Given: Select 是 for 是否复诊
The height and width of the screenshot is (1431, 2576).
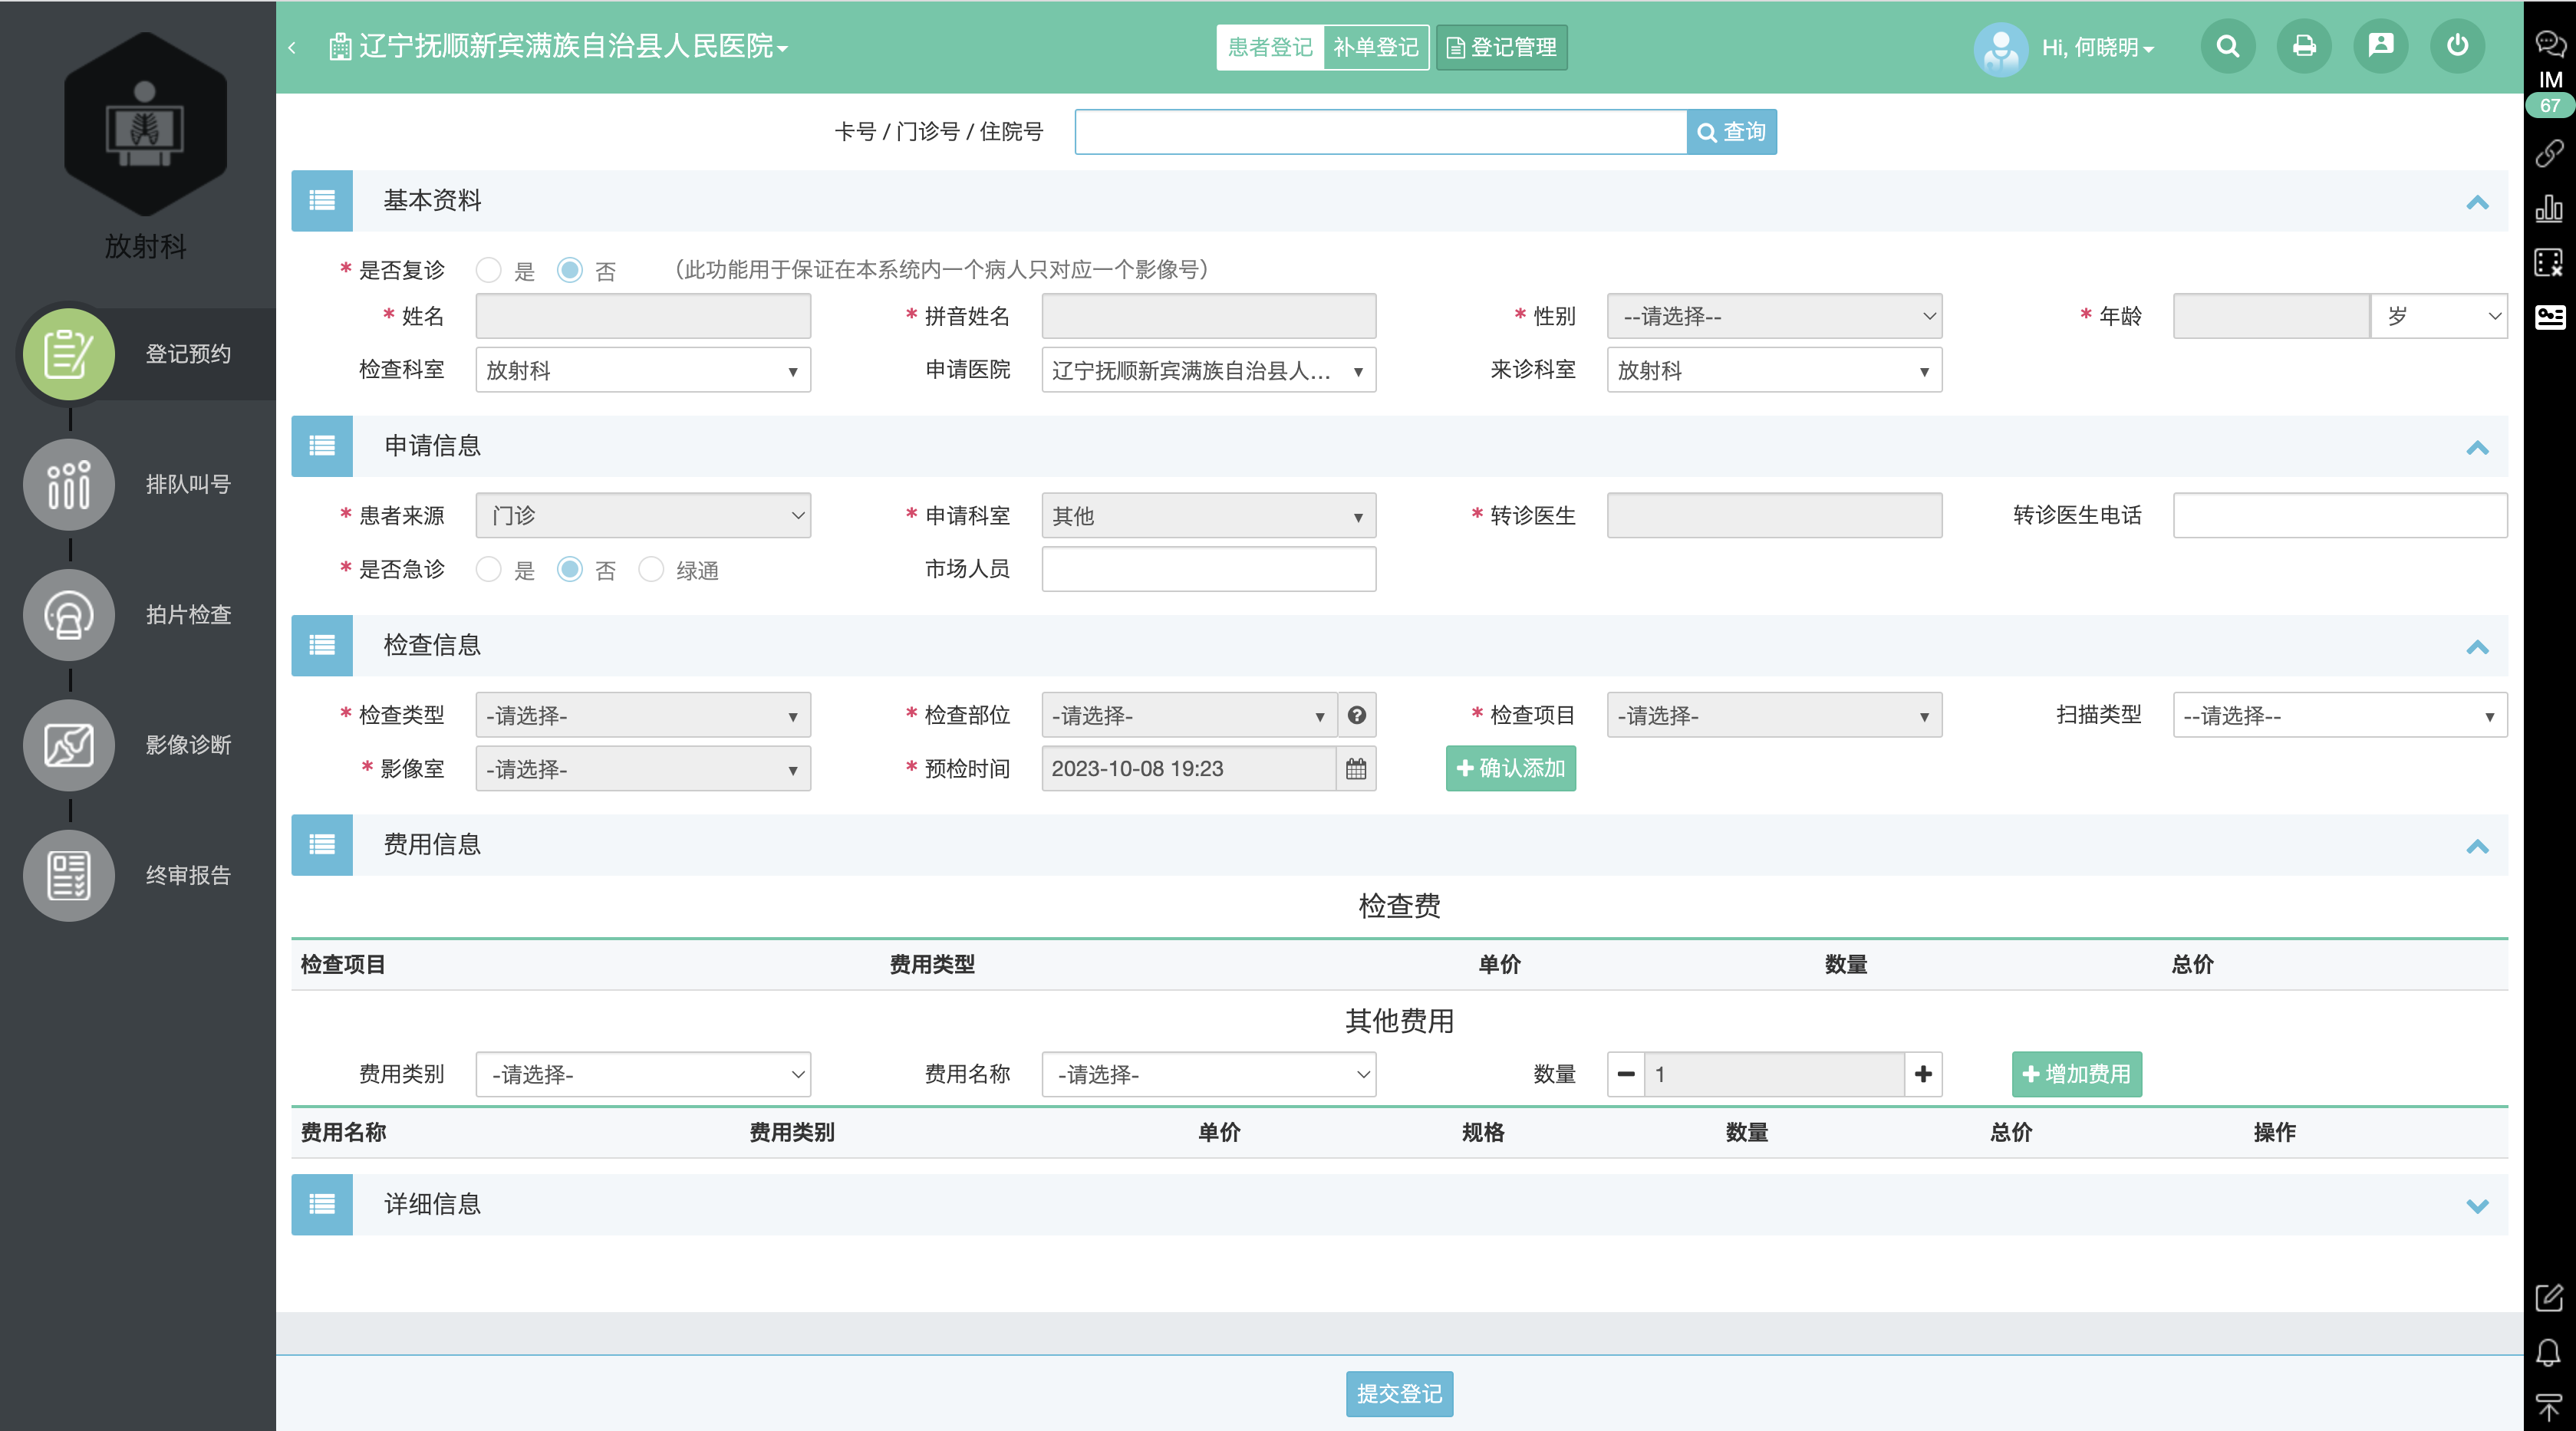Looking at the screenshot, I should click(x=489, y=270).
